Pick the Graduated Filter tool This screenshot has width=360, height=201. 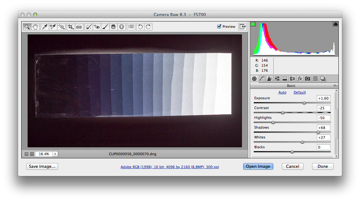[x=113, y=27]
